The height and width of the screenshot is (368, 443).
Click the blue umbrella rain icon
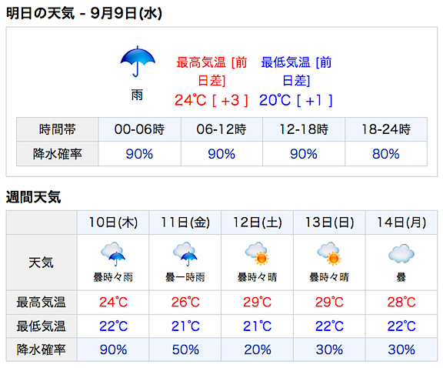tap(138, 61)
